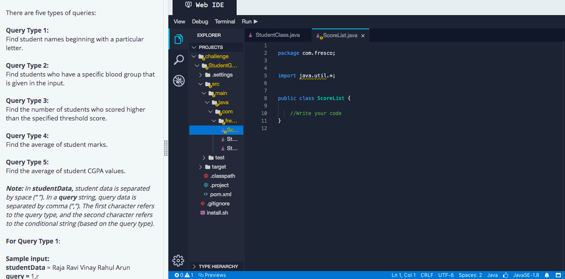
Task: Open Settings via the gear icon
Action: click(x=178, y=261)
